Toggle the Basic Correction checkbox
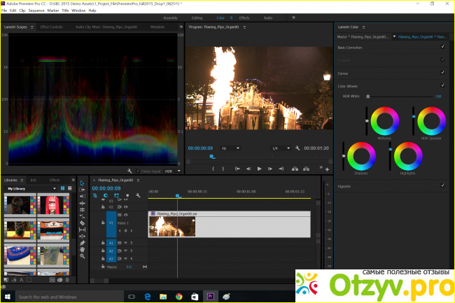455x303 pixels. (442, 47)
